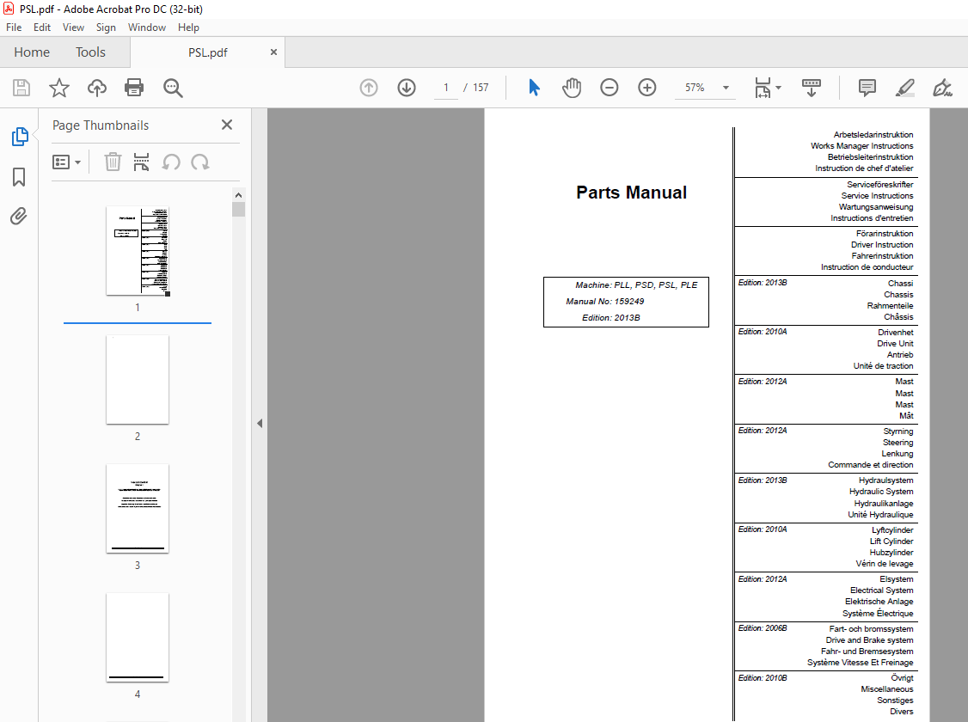Screen dimensions: 968x722
Task: Open the thumbnails Options dropdown menu
Action: click(67, 162)
